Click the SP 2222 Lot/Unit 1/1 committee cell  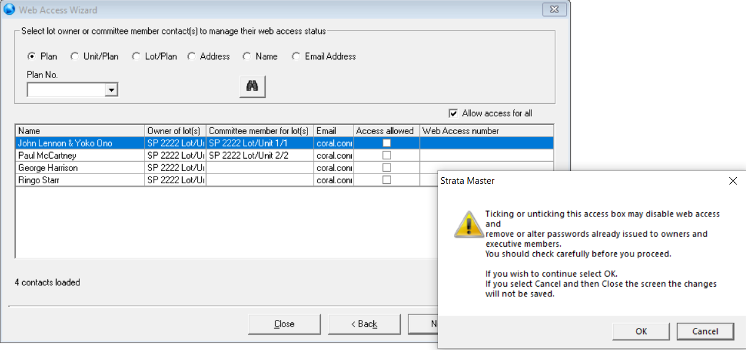[x=260, y=143]
